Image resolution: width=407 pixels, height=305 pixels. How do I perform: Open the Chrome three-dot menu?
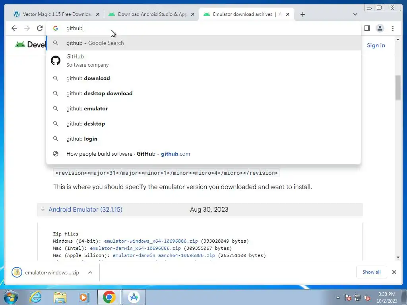tap(393, 28)
